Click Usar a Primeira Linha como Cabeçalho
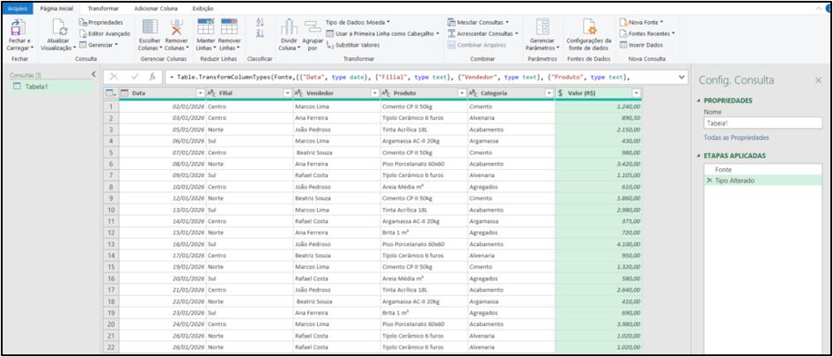 (x=383, y=33)
